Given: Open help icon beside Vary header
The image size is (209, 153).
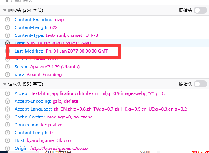Looking at the screenshot, I should 7,75.
